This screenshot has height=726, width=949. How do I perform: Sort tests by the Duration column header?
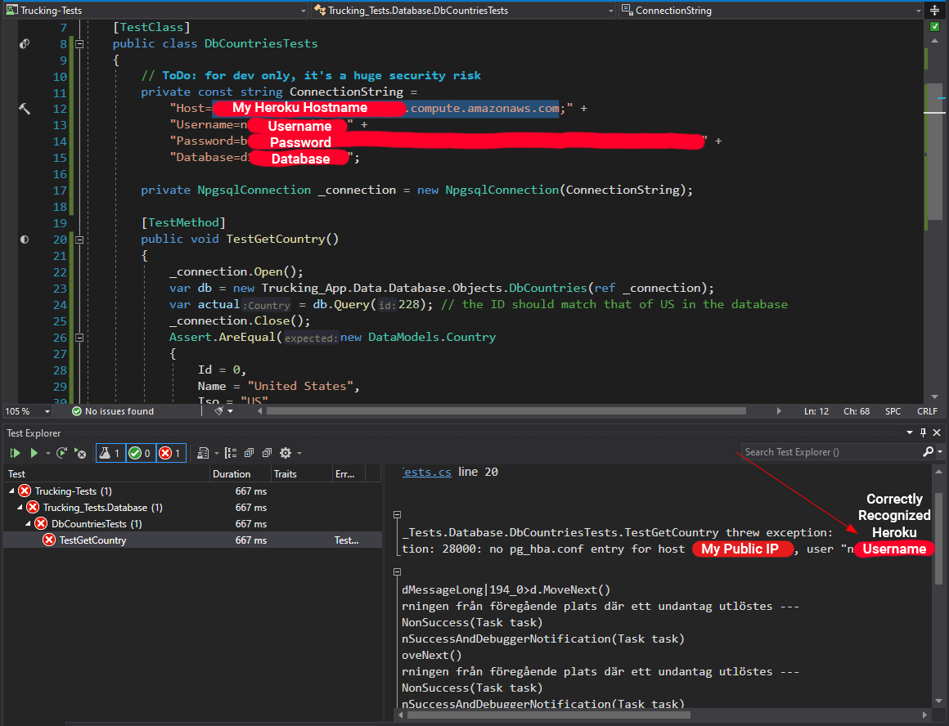coord(232,473)
